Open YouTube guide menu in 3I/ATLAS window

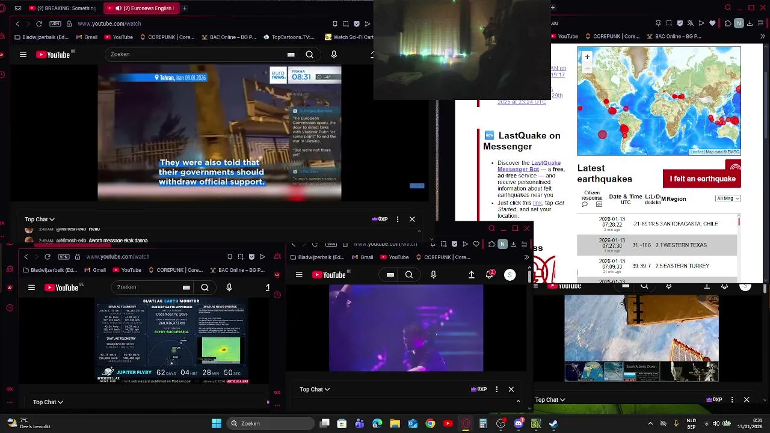[31, 287]
